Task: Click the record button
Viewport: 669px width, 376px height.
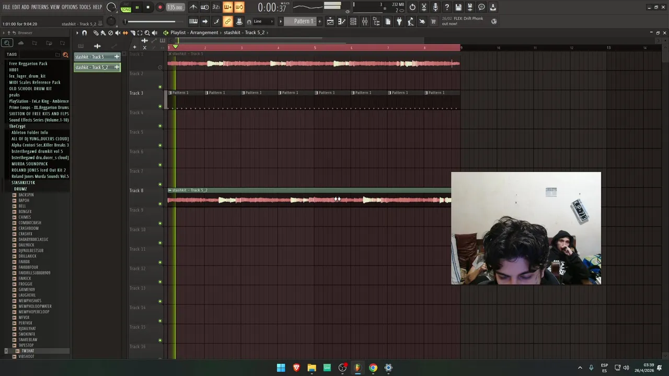Action: point(160,7)
